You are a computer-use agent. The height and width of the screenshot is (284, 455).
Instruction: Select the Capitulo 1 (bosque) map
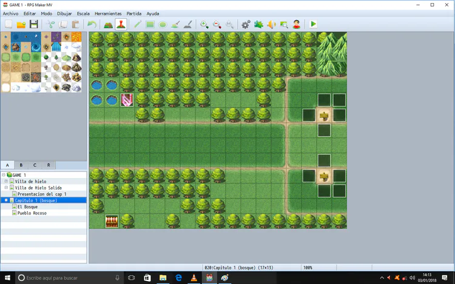coord(36,200)
